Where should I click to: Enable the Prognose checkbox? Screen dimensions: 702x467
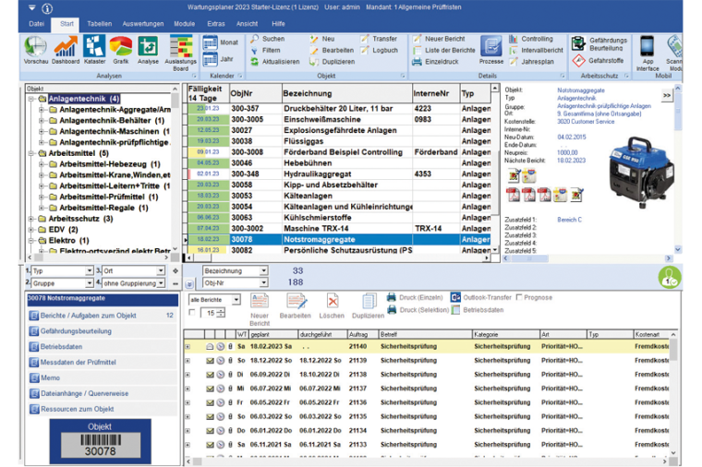pos(519,297)
